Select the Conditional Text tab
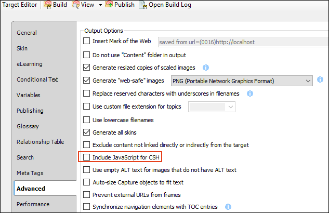Image resolution: width=329 pixels, height=213 pixels. click(x=37, y=79)
